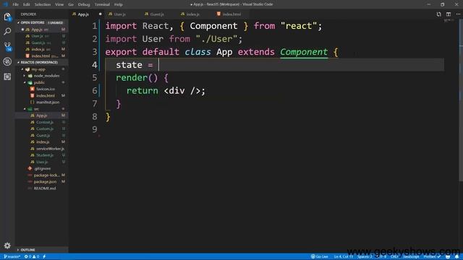Open the View menu
The width and height of the screenshot is (463, 260).
tap(59, 4)
